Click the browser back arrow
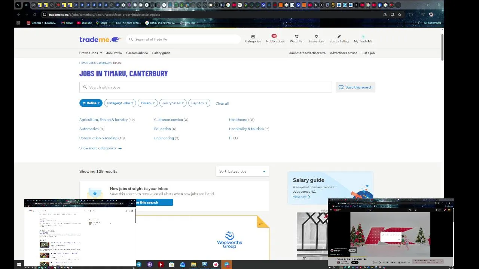This screenshot has height=269, width=479. (19, 15)
